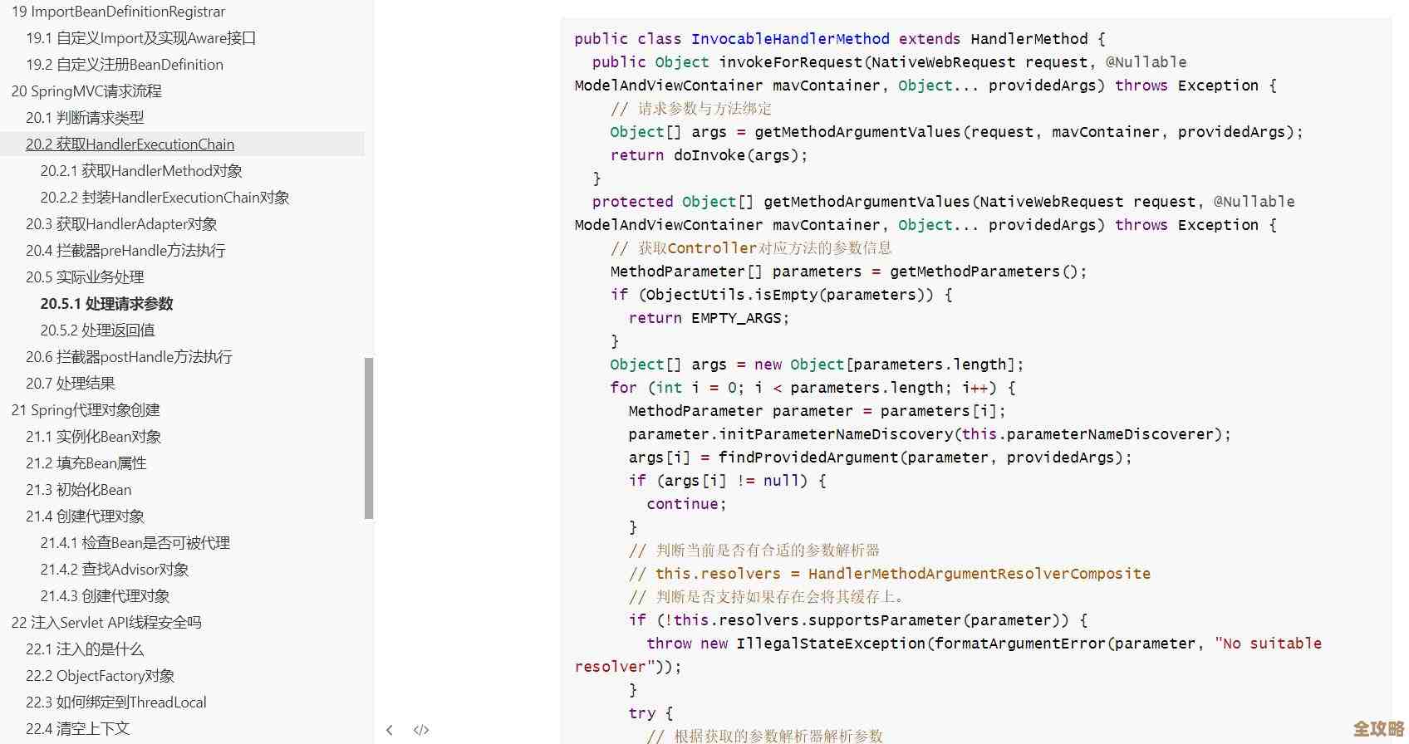Toggle source code mode icon
The height and width of the screenshot is (744, 1409).
click(x=421, y=730)
